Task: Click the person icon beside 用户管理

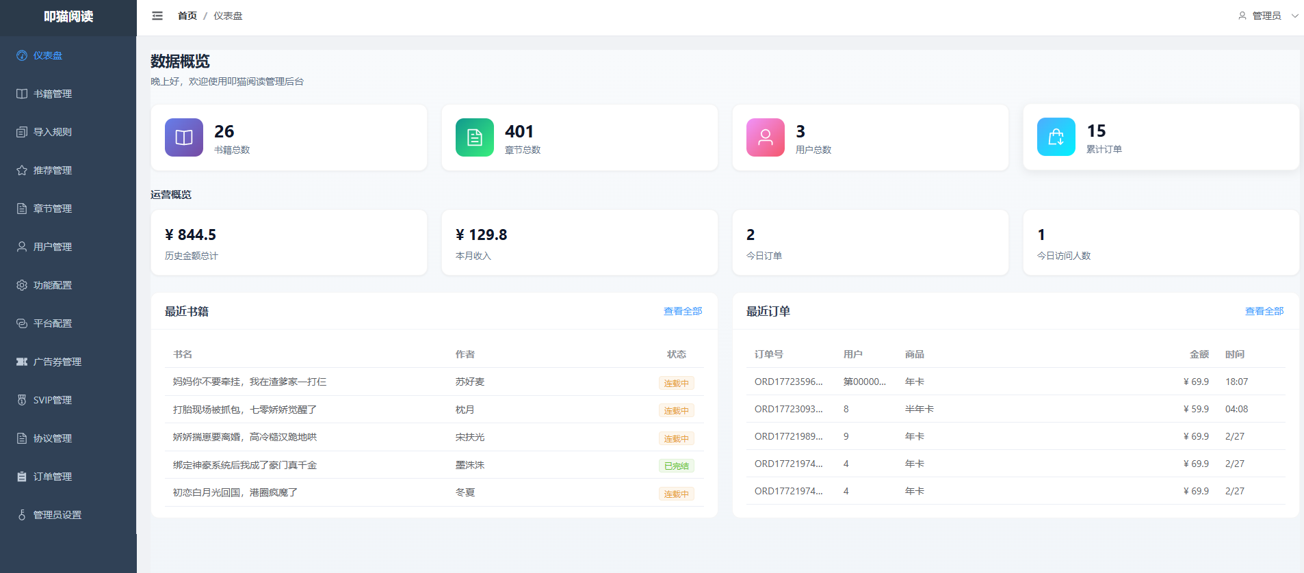Action: (22, 247)
